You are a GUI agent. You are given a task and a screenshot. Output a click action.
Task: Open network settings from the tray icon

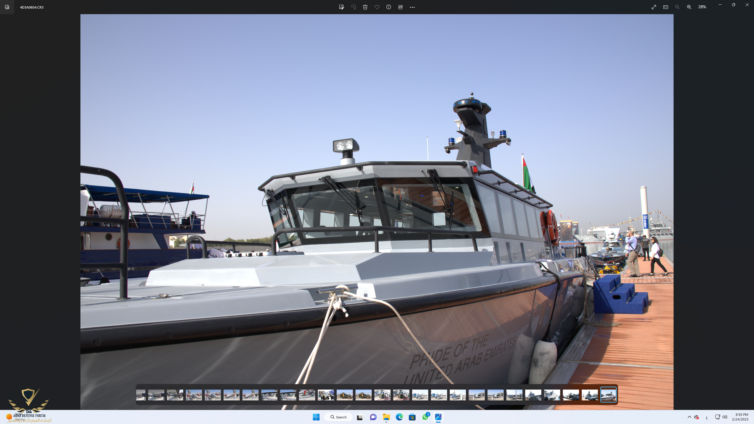(717, 417)
